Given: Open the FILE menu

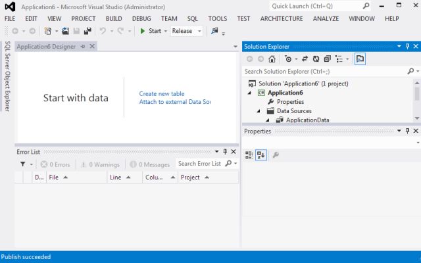Looking at the screenshot, I should click(10, 19).
